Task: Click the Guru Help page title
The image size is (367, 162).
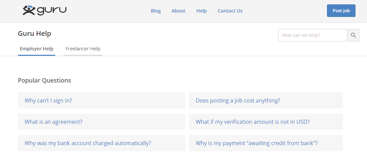Action: click(35, 33)
